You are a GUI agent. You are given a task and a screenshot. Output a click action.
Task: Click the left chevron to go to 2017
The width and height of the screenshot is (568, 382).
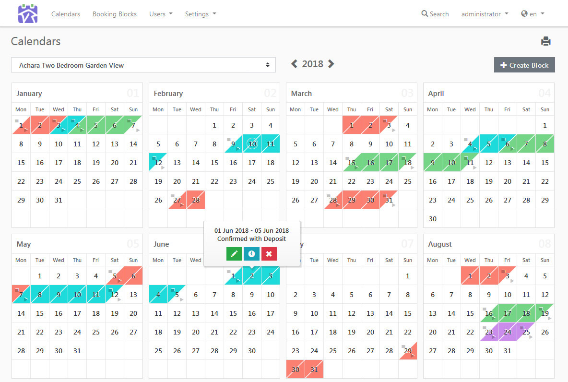[x=294, y=63]
